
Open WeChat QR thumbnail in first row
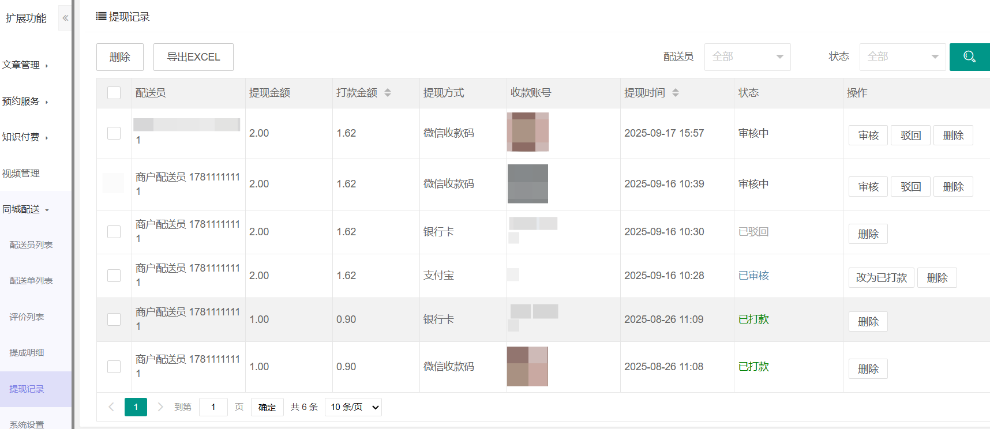(x=528, y=132)
